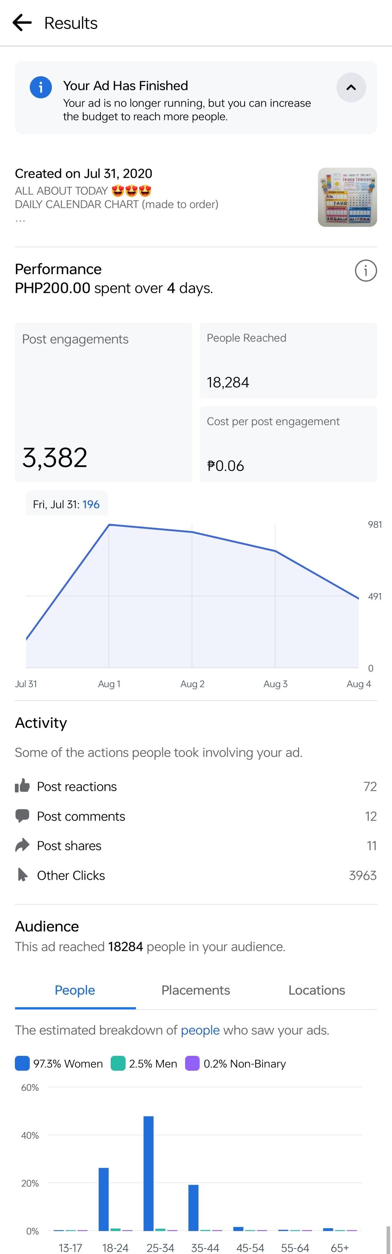Click the teal Men legend swatch
The width and height of the screenshot is (392, 1254).
(x=118, y=1063)
